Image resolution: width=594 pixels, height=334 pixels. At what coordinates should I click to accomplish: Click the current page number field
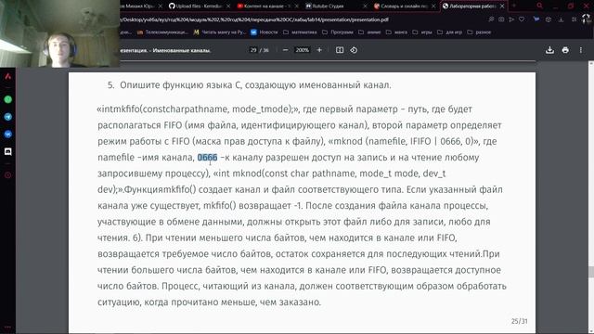(253, 50)
